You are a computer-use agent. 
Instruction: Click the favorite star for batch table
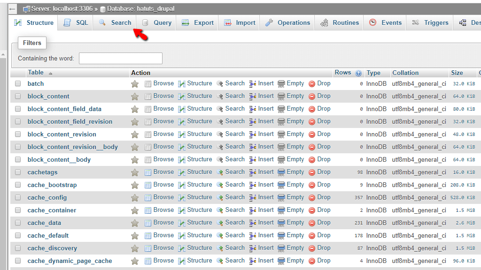(x=135, y=84)
